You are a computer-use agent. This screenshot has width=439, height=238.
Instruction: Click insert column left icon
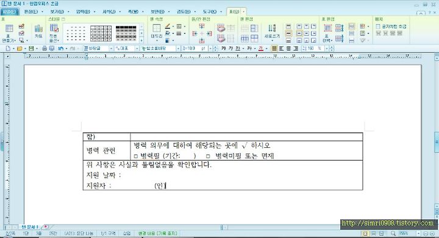pyautogui.click(x=195, y=33)
